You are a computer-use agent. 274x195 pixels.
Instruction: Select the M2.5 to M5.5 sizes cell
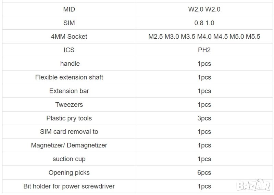204,37
